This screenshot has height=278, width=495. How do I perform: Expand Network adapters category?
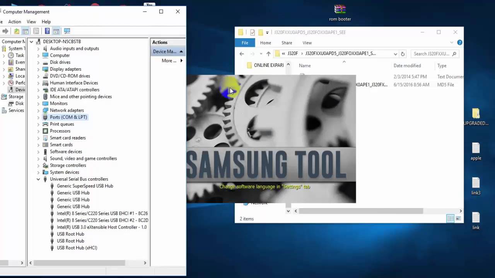click(x=38, y=110)
